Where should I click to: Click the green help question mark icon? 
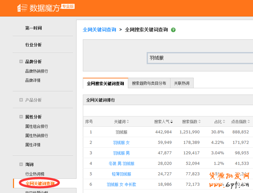coord(174,30)
